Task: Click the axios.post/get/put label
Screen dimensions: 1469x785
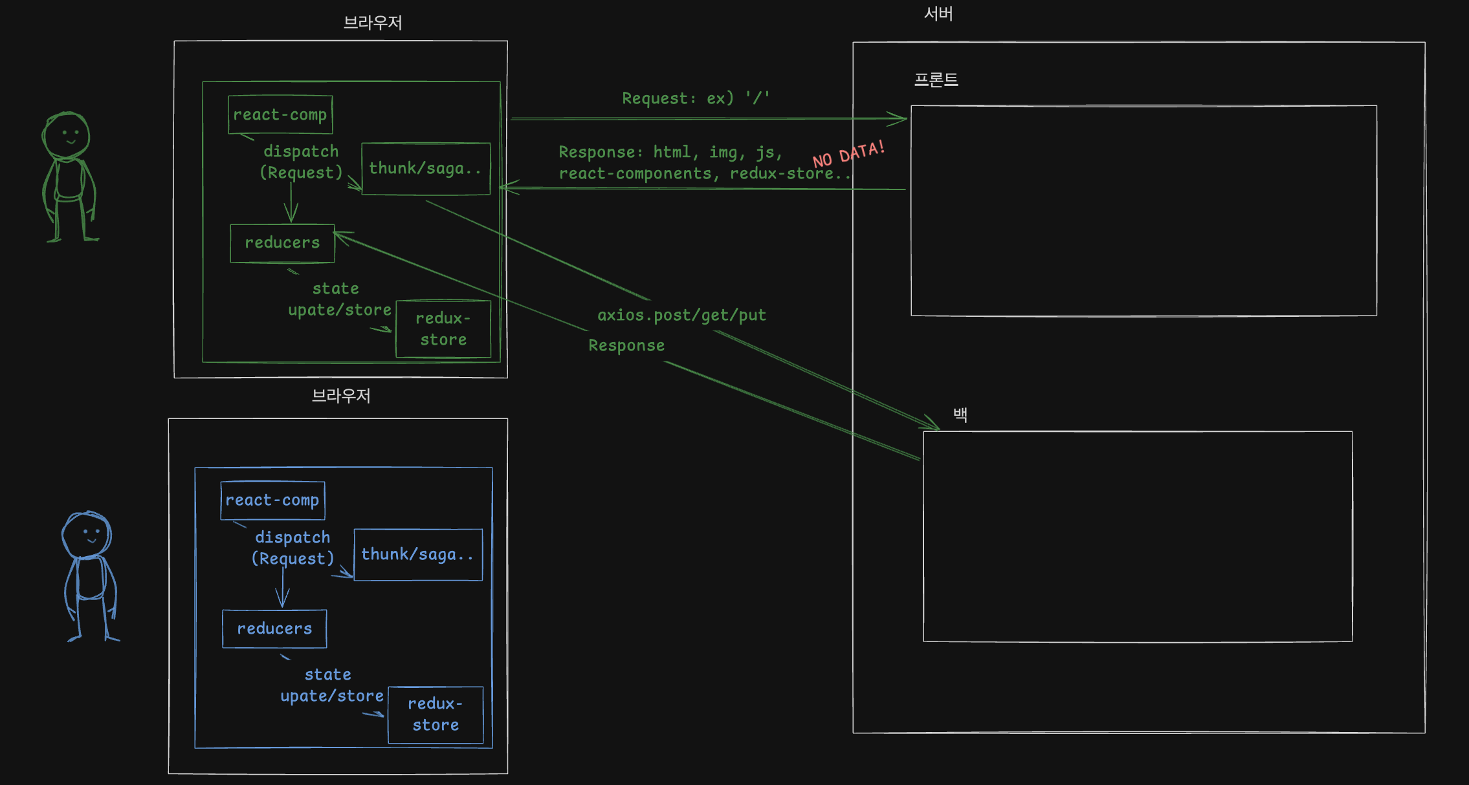Action: tap(681, 316)
